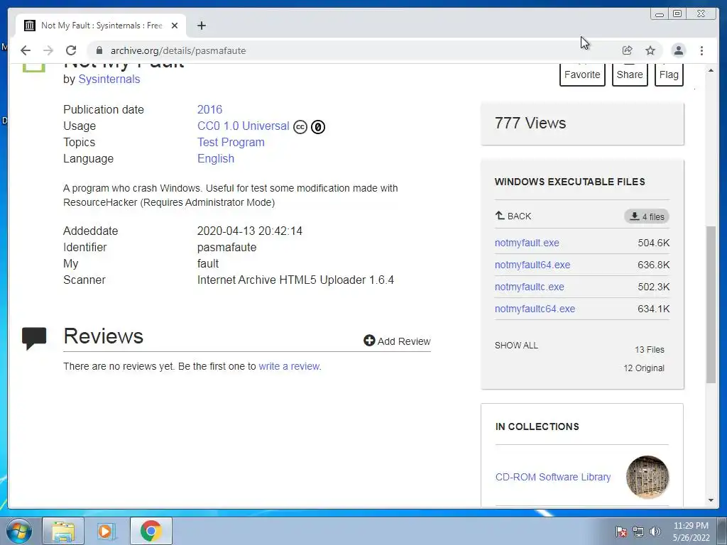Click the scrollbar down arrow
Viewport: 727px width, 545px height.
click(x=711, y=500)
